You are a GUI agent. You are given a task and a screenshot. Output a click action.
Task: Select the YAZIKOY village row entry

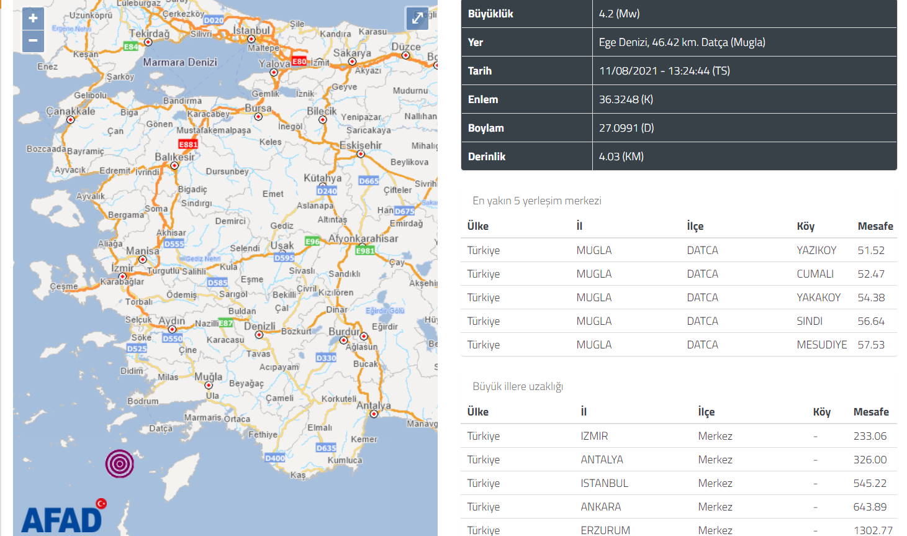pos(816,250)
